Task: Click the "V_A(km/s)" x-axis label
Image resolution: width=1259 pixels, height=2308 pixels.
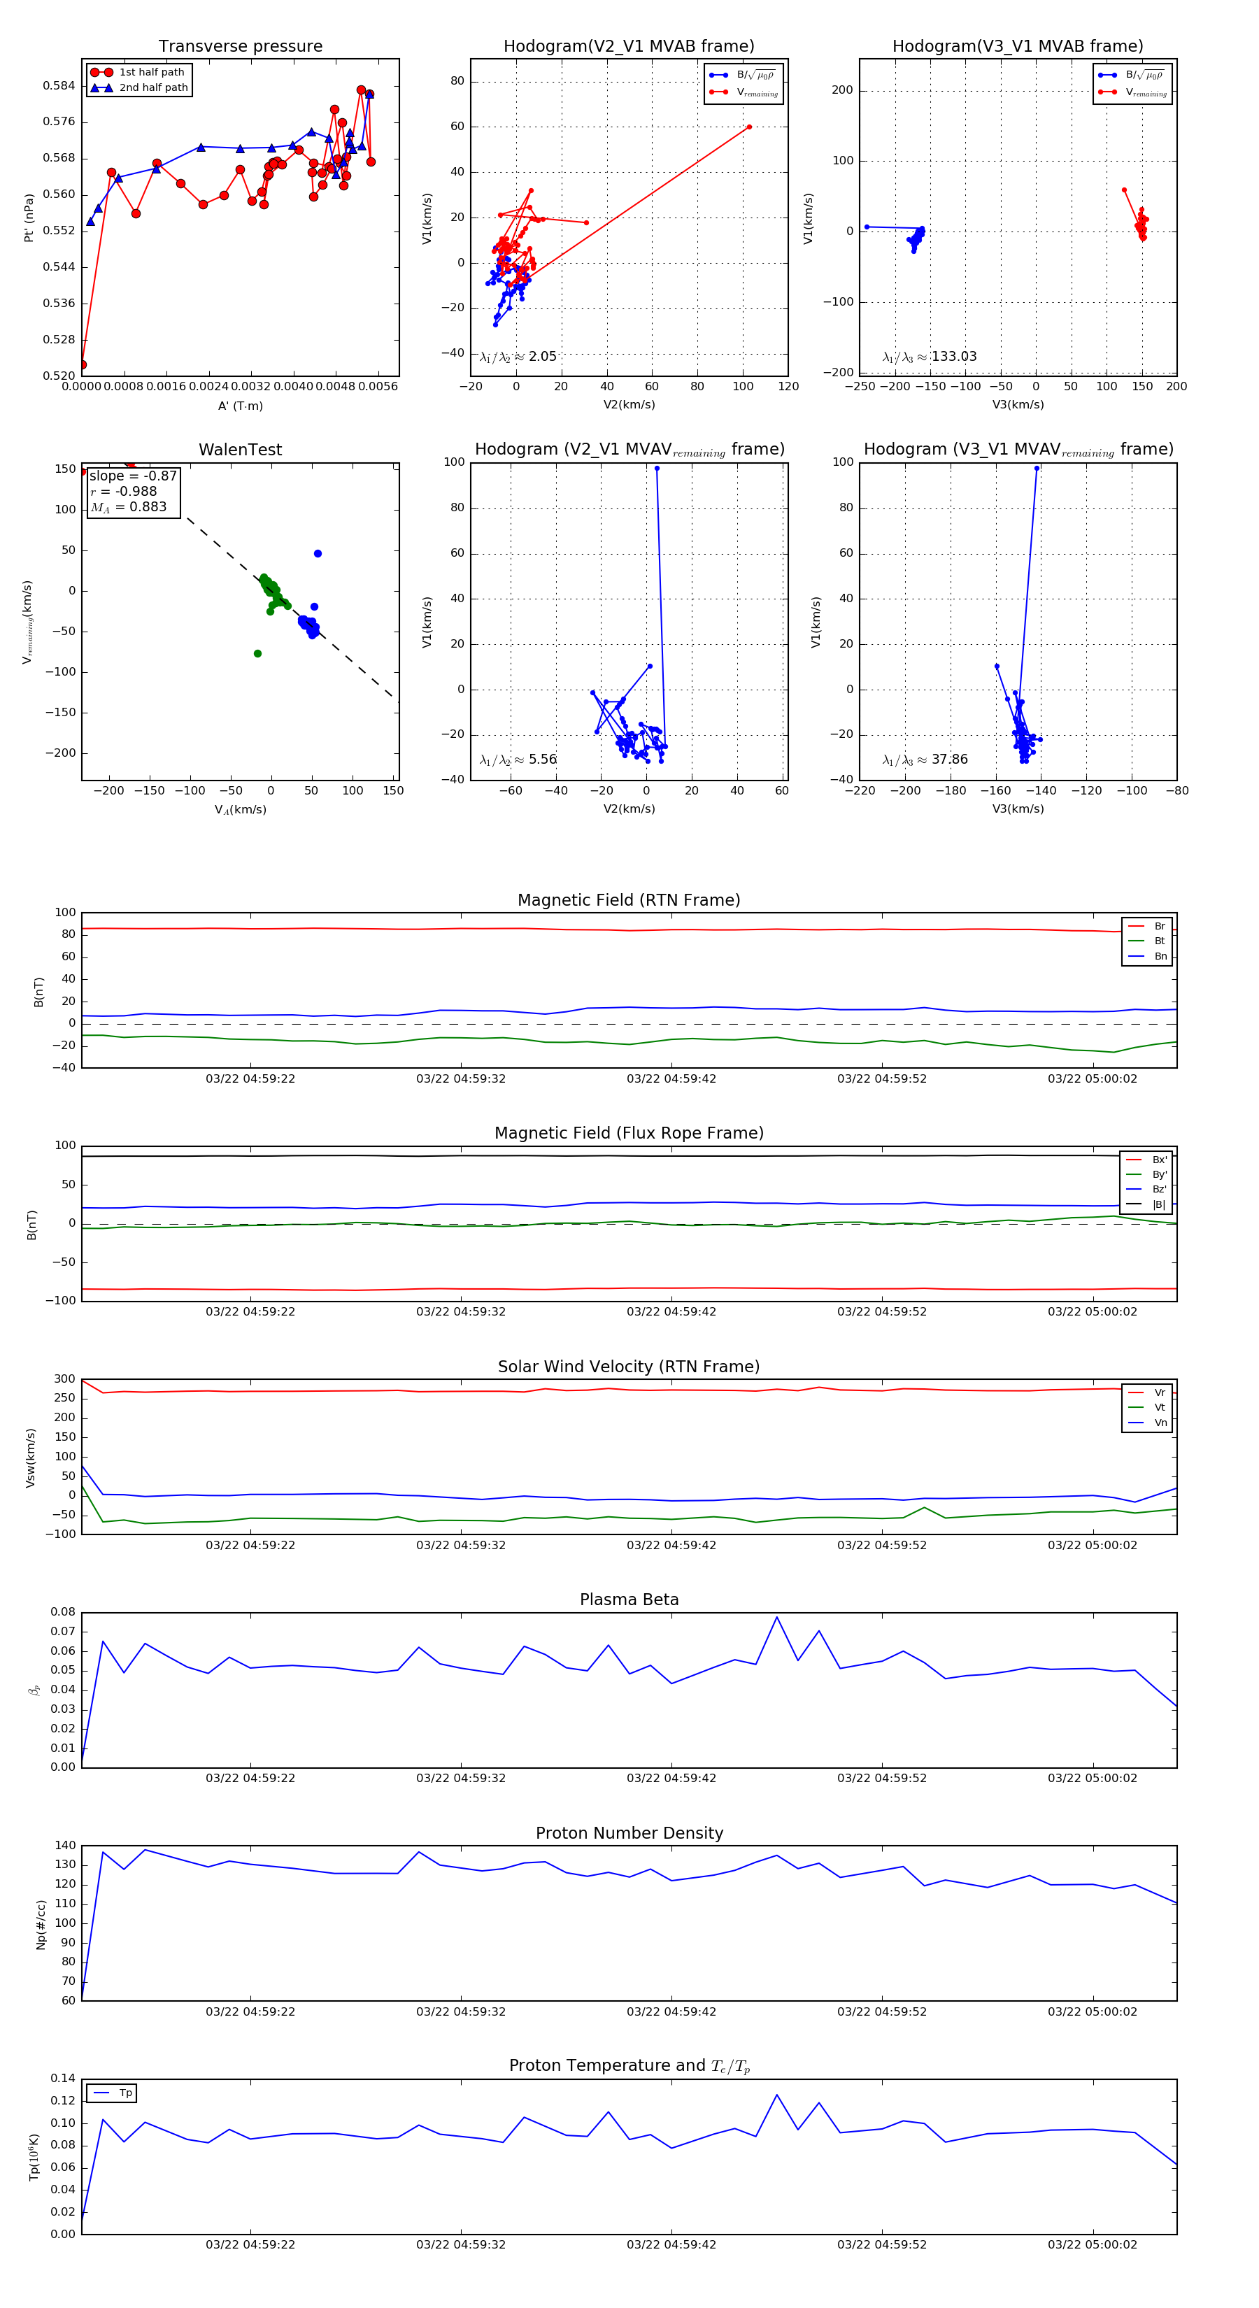Action: click(x=240, y=810)
